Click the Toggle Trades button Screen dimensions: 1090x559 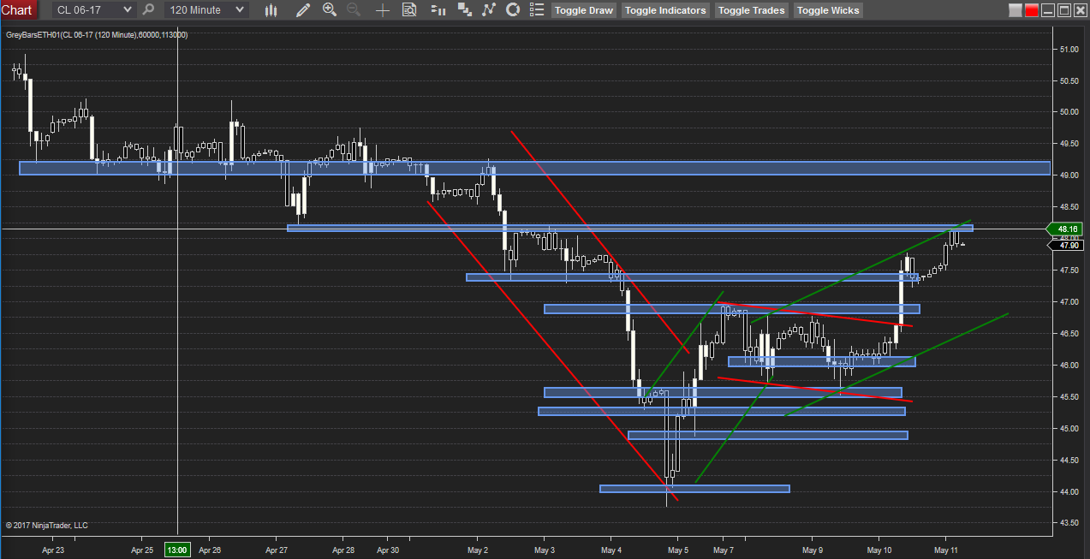click(x=751, y=10)
